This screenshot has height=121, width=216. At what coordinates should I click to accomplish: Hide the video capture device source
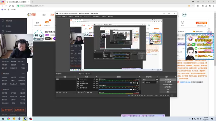pos(94,83)
